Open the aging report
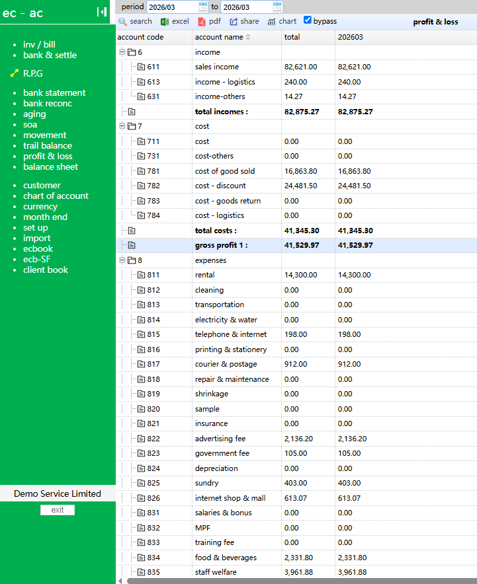Viewport: 477px width, 584px height. (34, 114)
